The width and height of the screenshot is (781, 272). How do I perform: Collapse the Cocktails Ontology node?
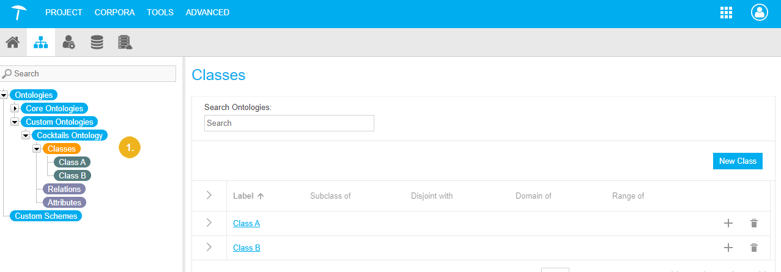click(x=26, y=136)
